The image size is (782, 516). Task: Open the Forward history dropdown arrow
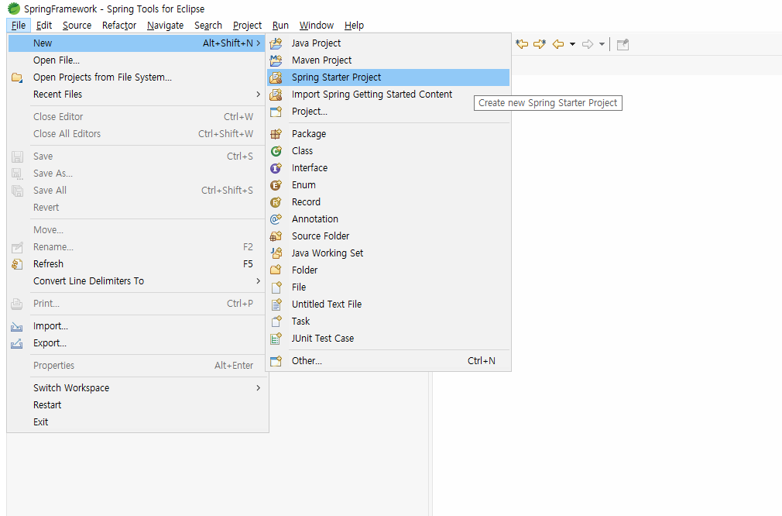coord(602,44)
